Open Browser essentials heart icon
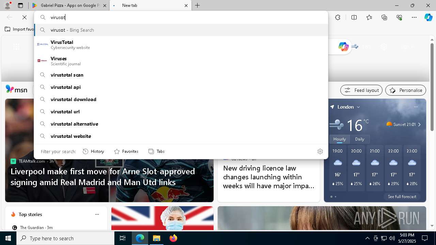 pyautogui.click(x=399, y=17)
